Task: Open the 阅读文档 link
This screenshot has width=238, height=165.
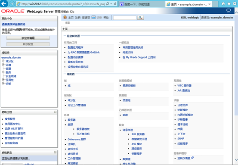Action: point(128,52)
